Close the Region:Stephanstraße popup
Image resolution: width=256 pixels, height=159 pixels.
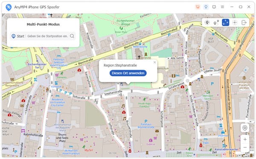click(x=154, y=62)
